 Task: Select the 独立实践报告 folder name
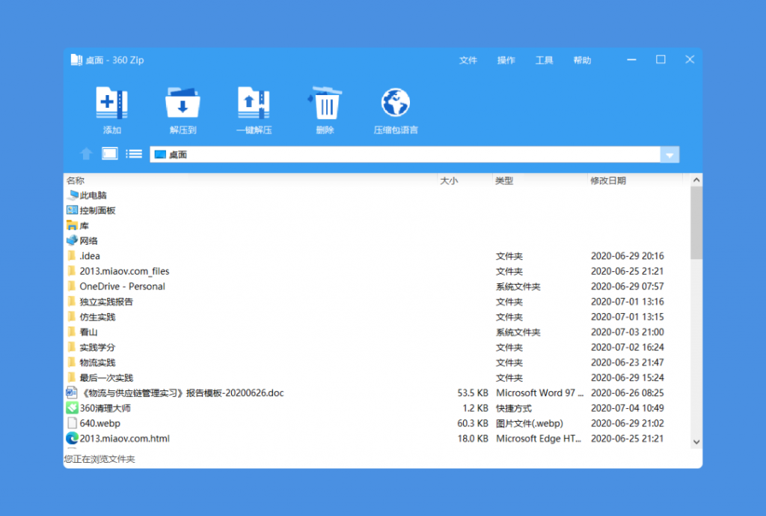[106, 302]
